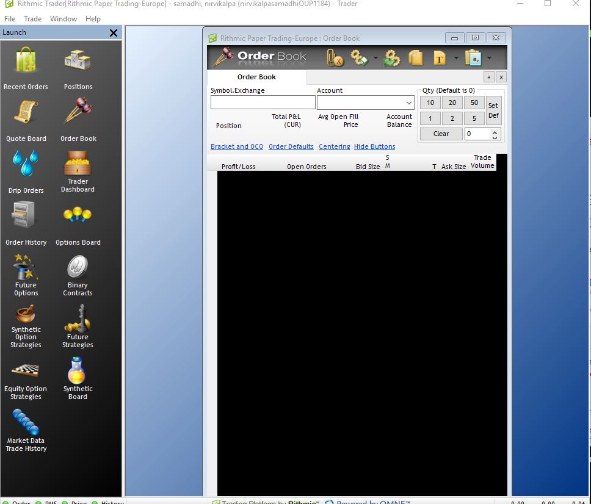Click the gears with green arrow toolbar icon

392,58
